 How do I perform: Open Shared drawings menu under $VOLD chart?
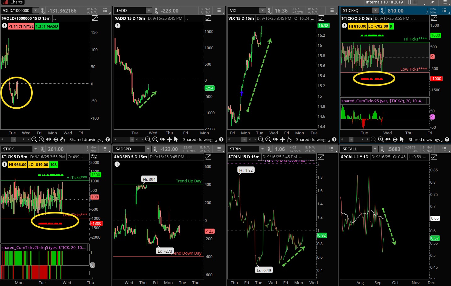point(86,139)
